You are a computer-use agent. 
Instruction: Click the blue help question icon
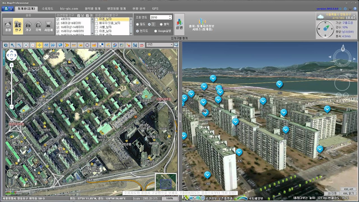tap(355, 9)
